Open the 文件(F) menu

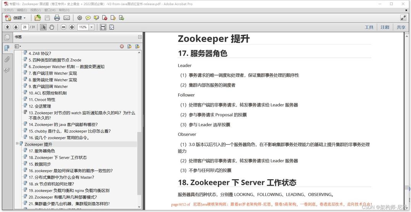tap(8, 10)
